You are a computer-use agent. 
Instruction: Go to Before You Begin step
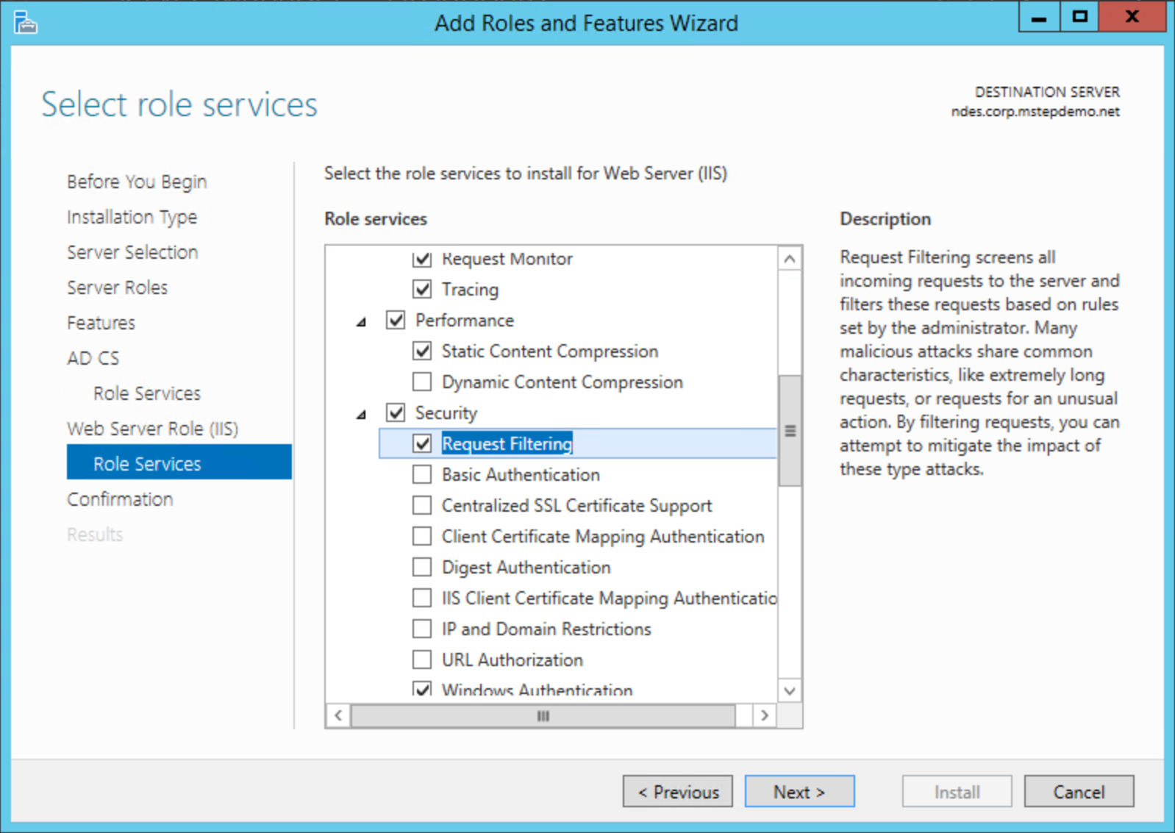137,182
